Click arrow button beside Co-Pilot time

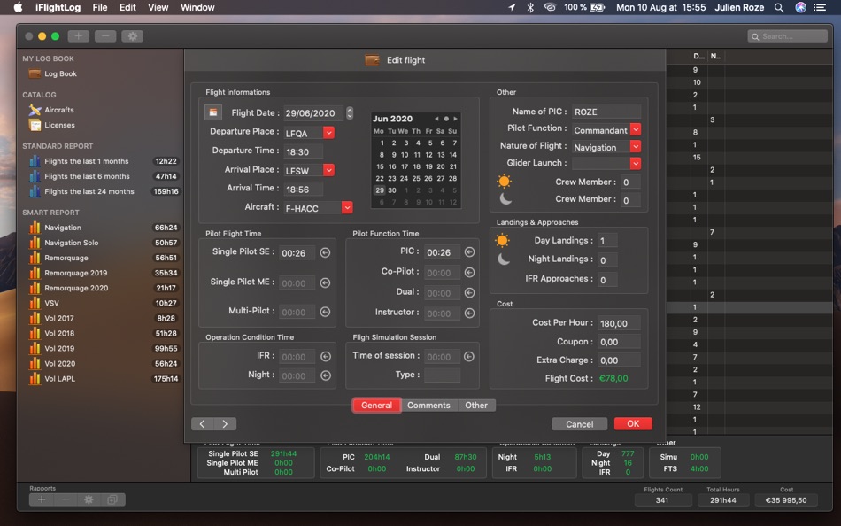pos(469,272)
